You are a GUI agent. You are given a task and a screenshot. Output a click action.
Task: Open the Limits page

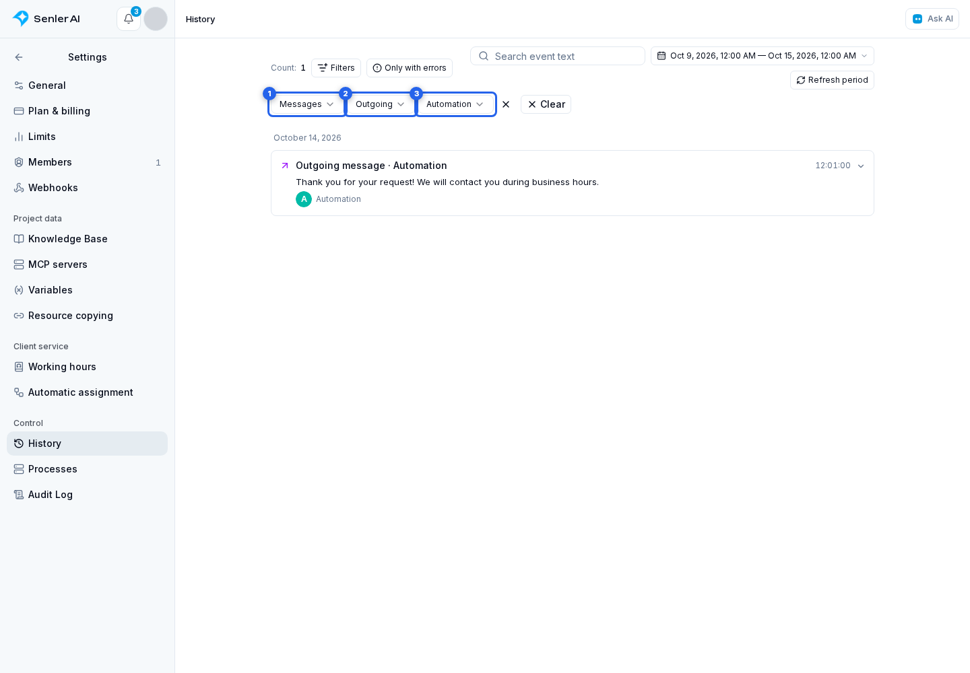(x=88, y=137)
